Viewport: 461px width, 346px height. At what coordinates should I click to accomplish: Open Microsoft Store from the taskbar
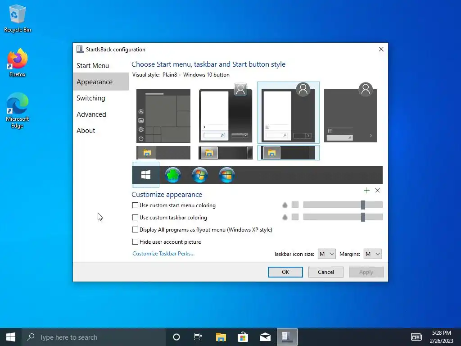[243, 337]
